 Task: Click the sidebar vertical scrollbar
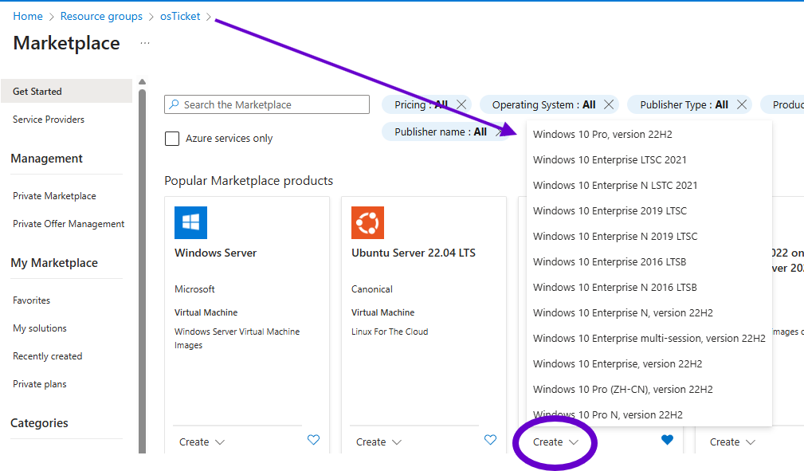[142, 271]
